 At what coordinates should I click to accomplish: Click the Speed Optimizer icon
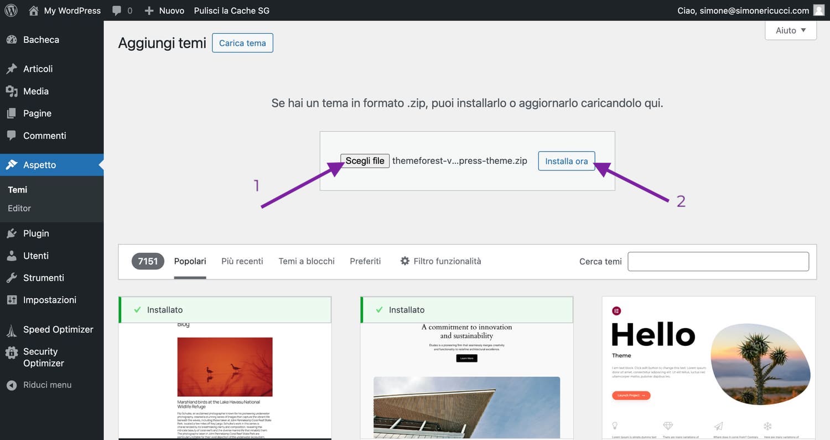12,330
